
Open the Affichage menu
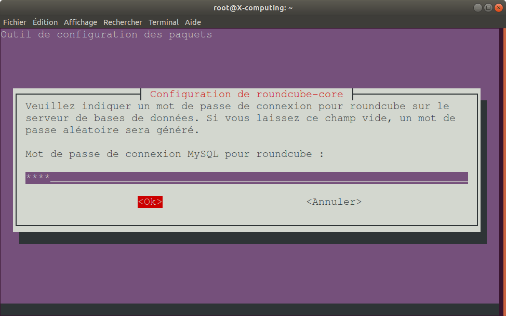[81, 22]
